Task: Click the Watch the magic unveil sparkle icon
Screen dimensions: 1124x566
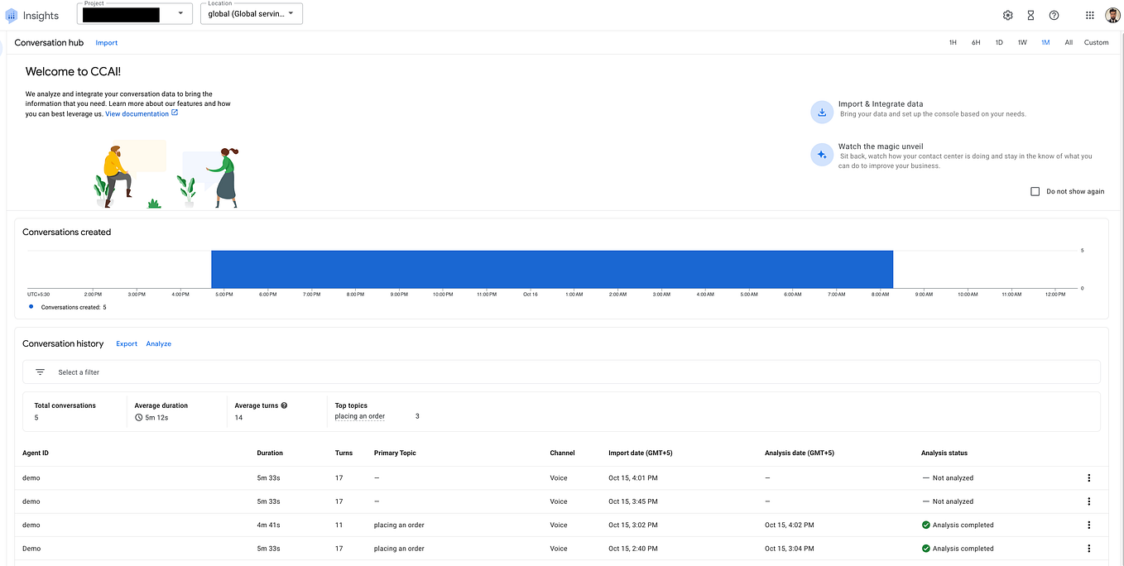Action: click(822, 155)
